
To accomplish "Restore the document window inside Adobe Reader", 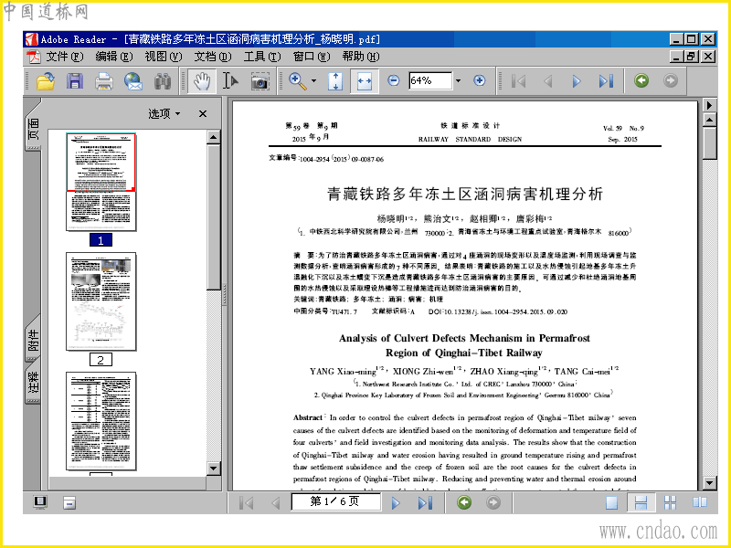I will [x=692, y=57].
